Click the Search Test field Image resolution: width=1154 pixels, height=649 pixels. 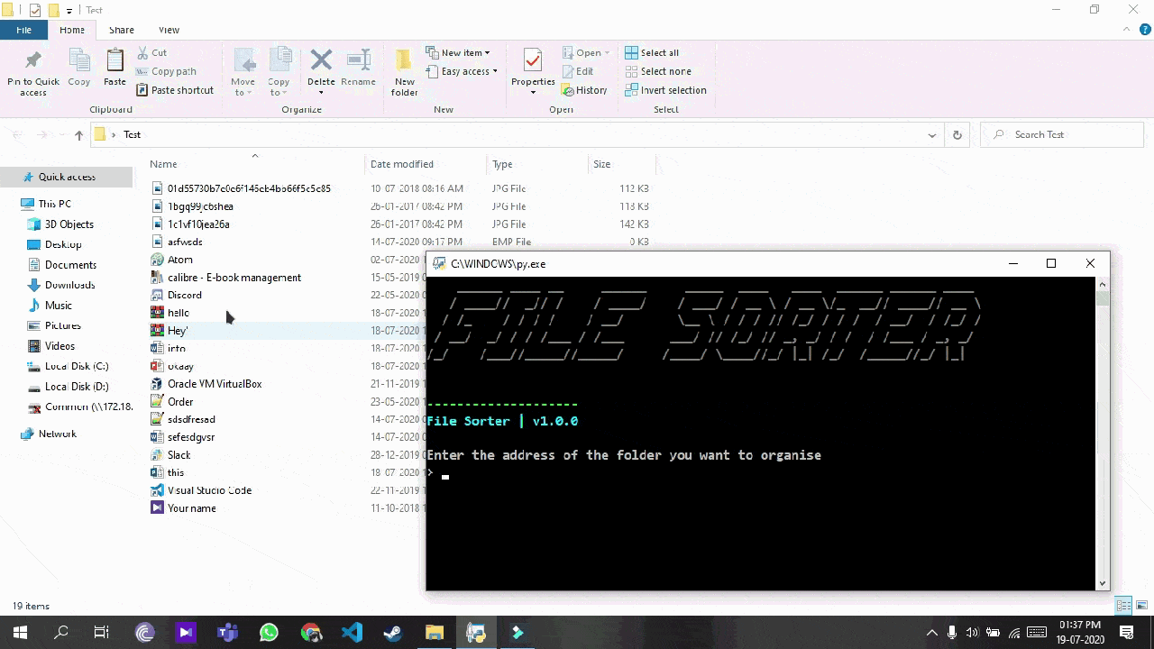(1062, 134)
